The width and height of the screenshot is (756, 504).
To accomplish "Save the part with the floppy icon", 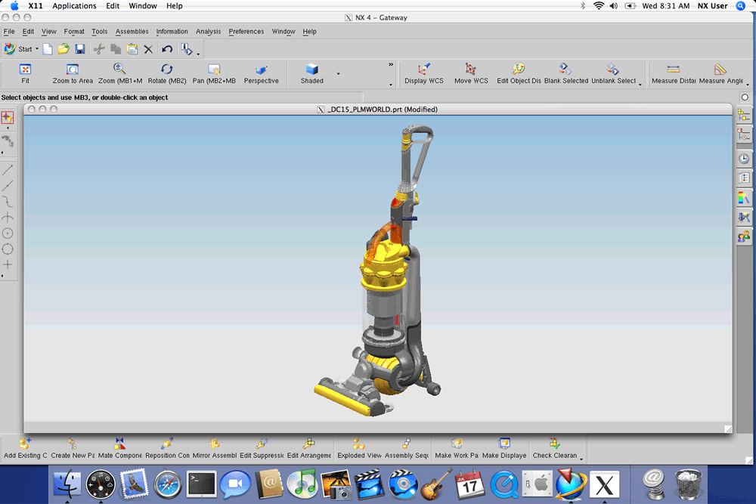I will 79,48.
